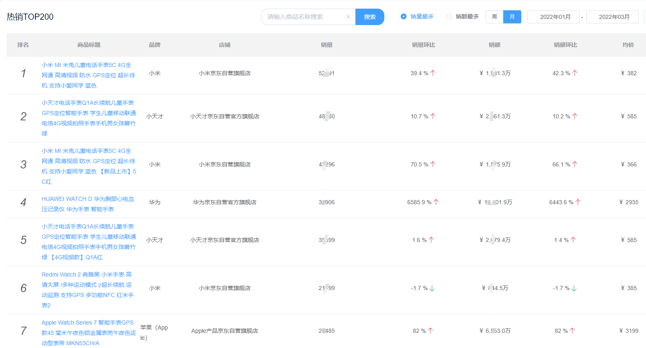Select the 销额最多 radio button
The image size is (646, 348).
(x=462, y=16)
